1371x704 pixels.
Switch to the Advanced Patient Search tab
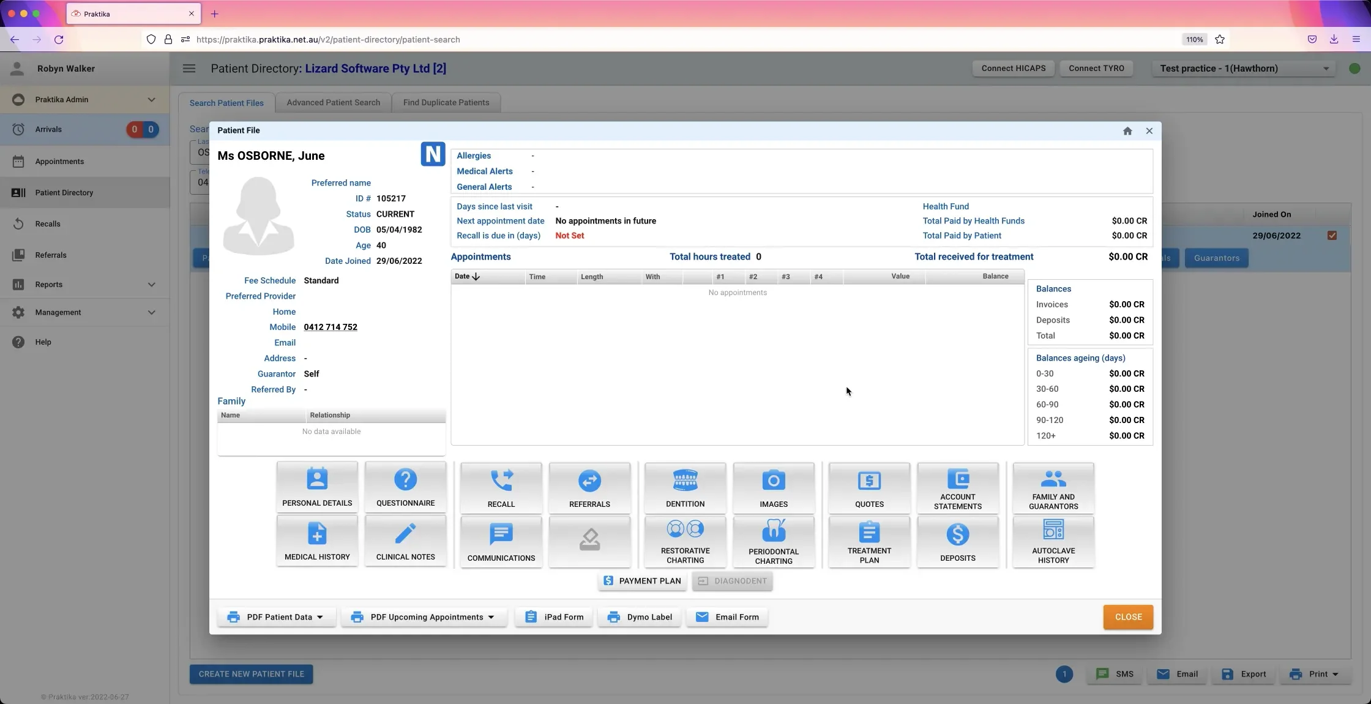[x=333, y=102]
